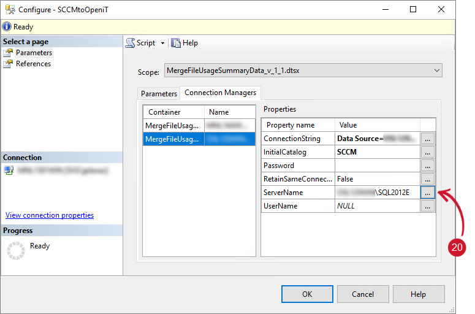
Task: Click the Name column header
Action: click(230, 112)
